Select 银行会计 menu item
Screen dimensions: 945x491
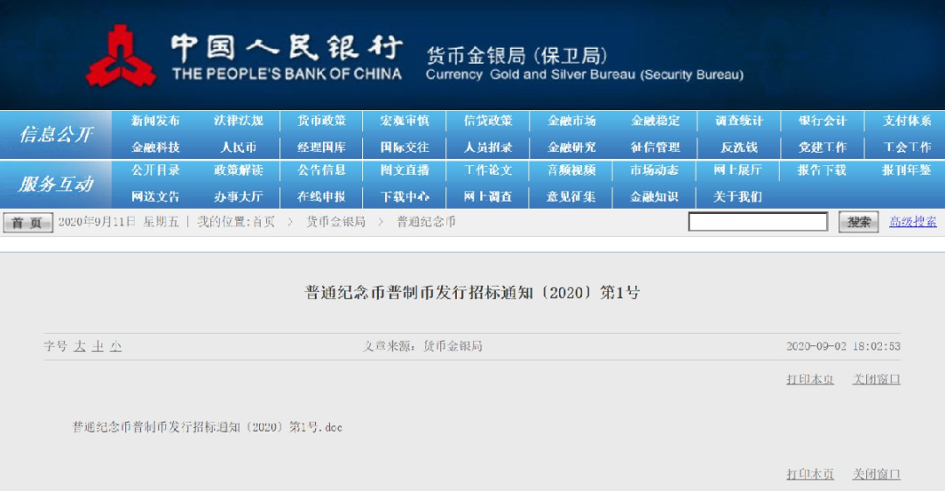pos(822,121)
